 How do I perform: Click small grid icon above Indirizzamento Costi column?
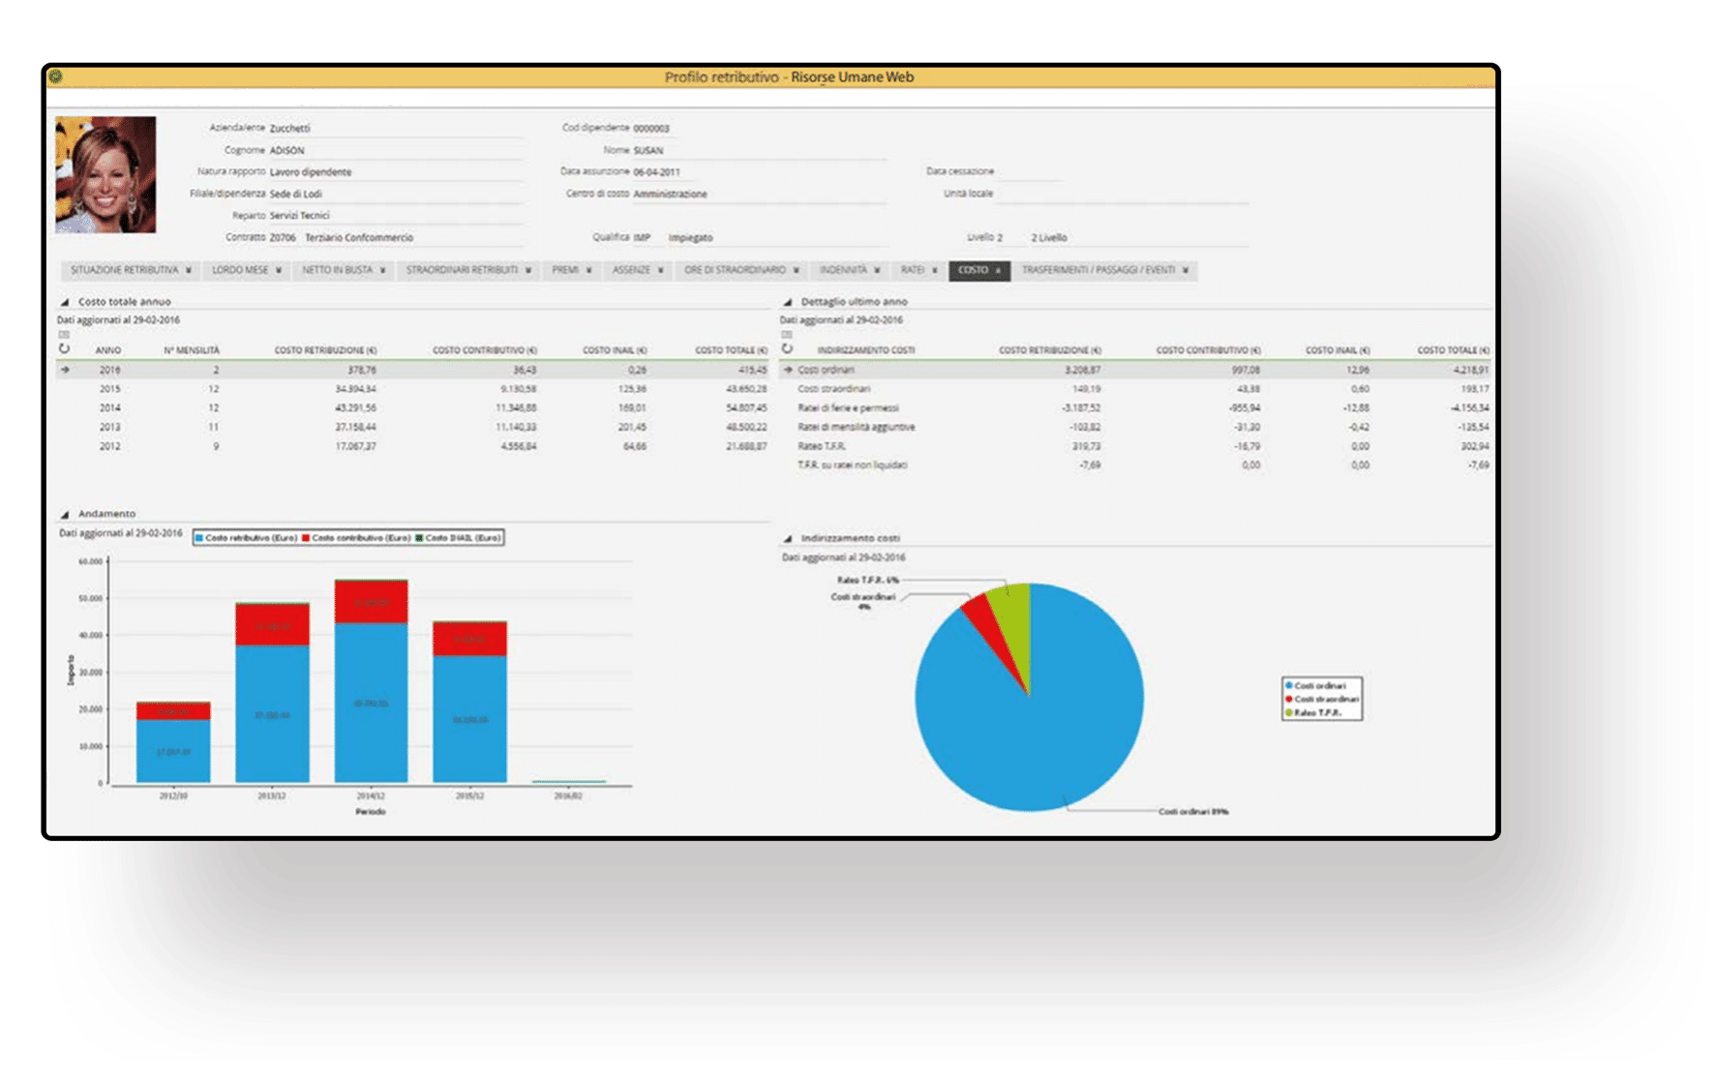pos(787,335)
